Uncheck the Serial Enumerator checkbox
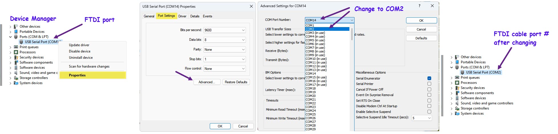The height and width of the screenshot is (134, 558). coord(429,78)
